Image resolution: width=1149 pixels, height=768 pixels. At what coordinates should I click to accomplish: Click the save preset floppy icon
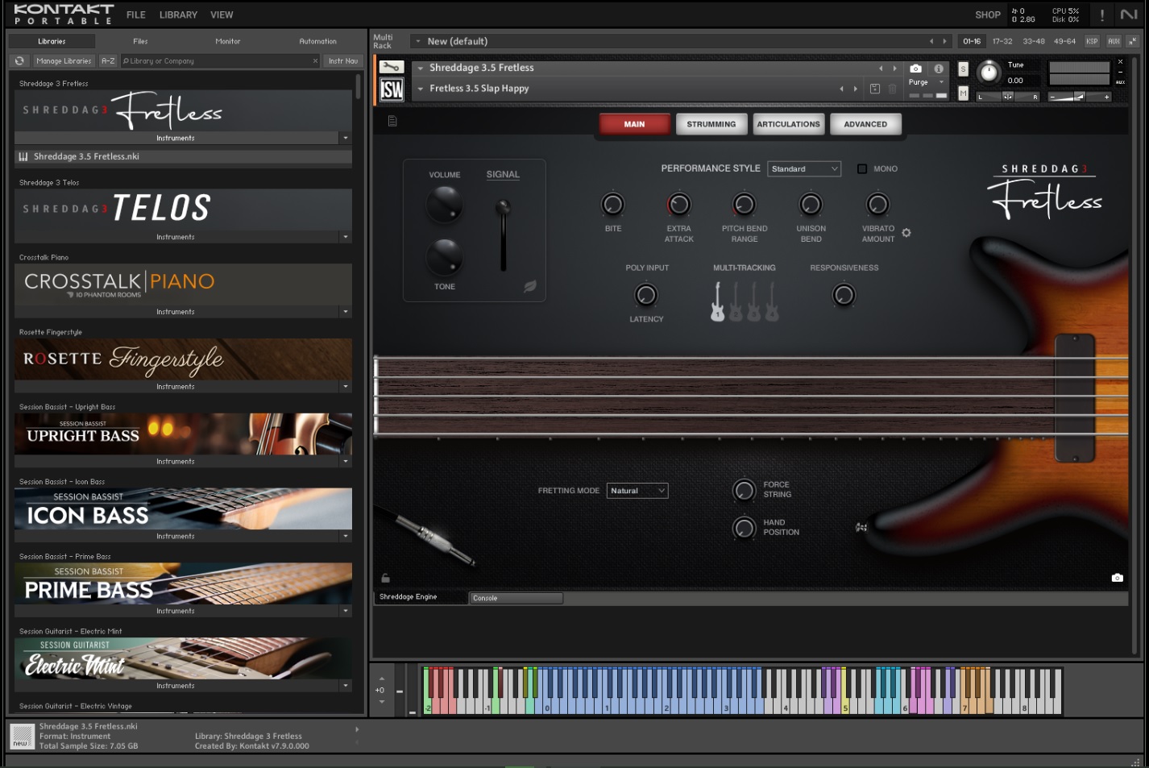(875, 89)
